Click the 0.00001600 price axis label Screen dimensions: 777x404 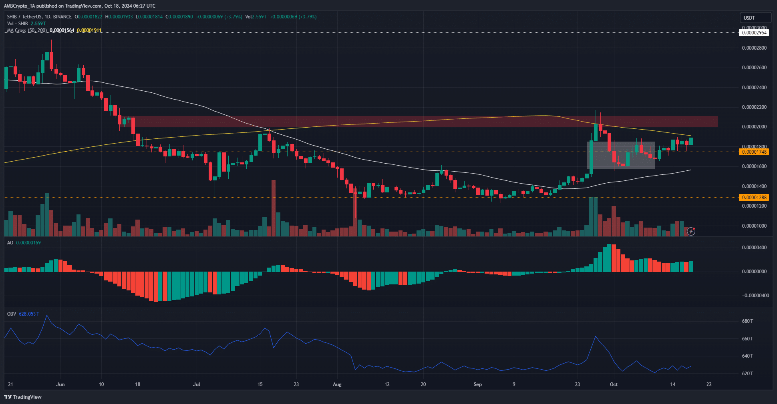click(754, 166)
